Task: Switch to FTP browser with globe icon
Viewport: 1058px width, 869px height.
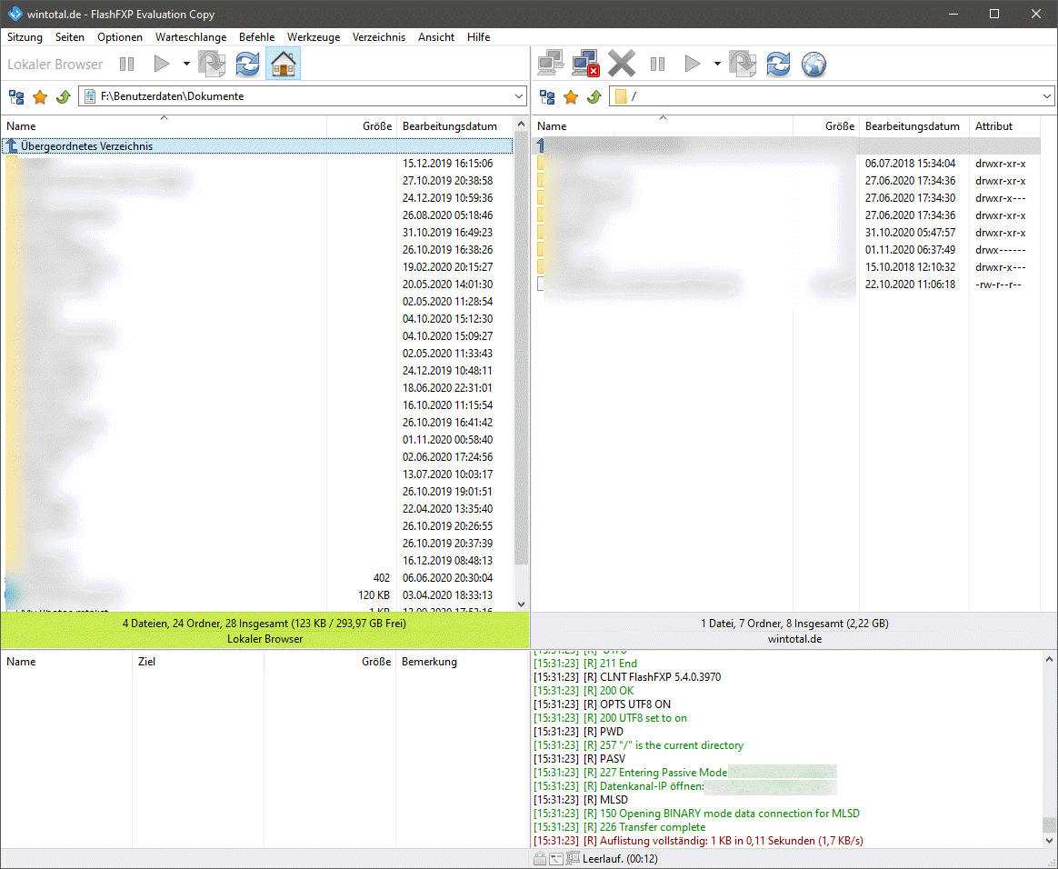Action: pos(813,65)
